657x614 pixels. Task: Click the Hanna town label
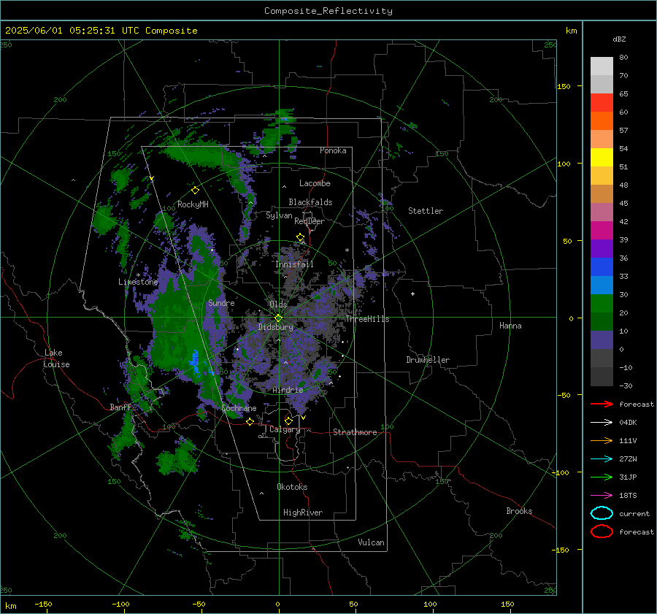coord(510,326)
